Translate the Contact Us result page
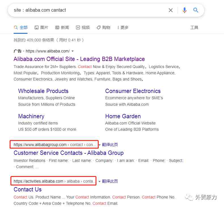The width and height of the screenshot is (224, 207). [110, 181]
